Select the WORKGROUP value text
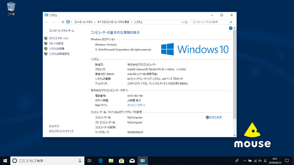 (x=135, y=132)
